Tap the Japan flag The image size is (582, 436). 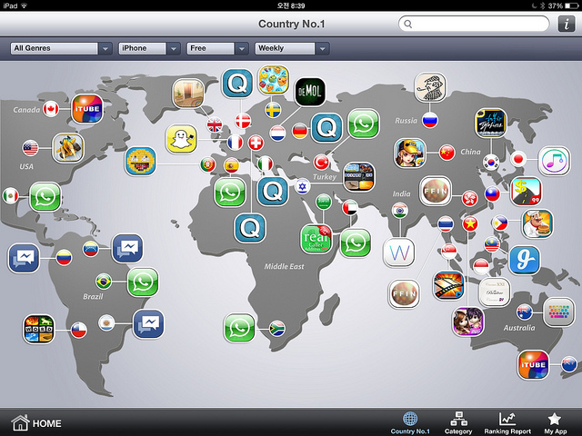pos(518,160)
